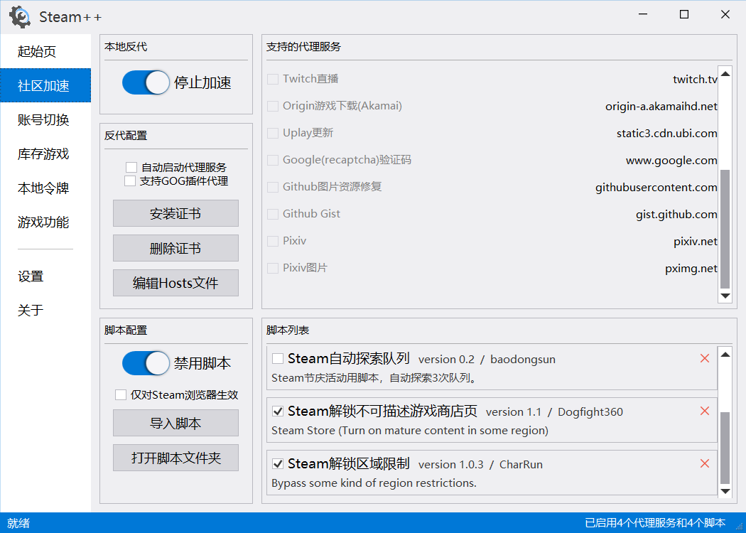Toggle the 禁用脚本 script switch

[145, 363]
